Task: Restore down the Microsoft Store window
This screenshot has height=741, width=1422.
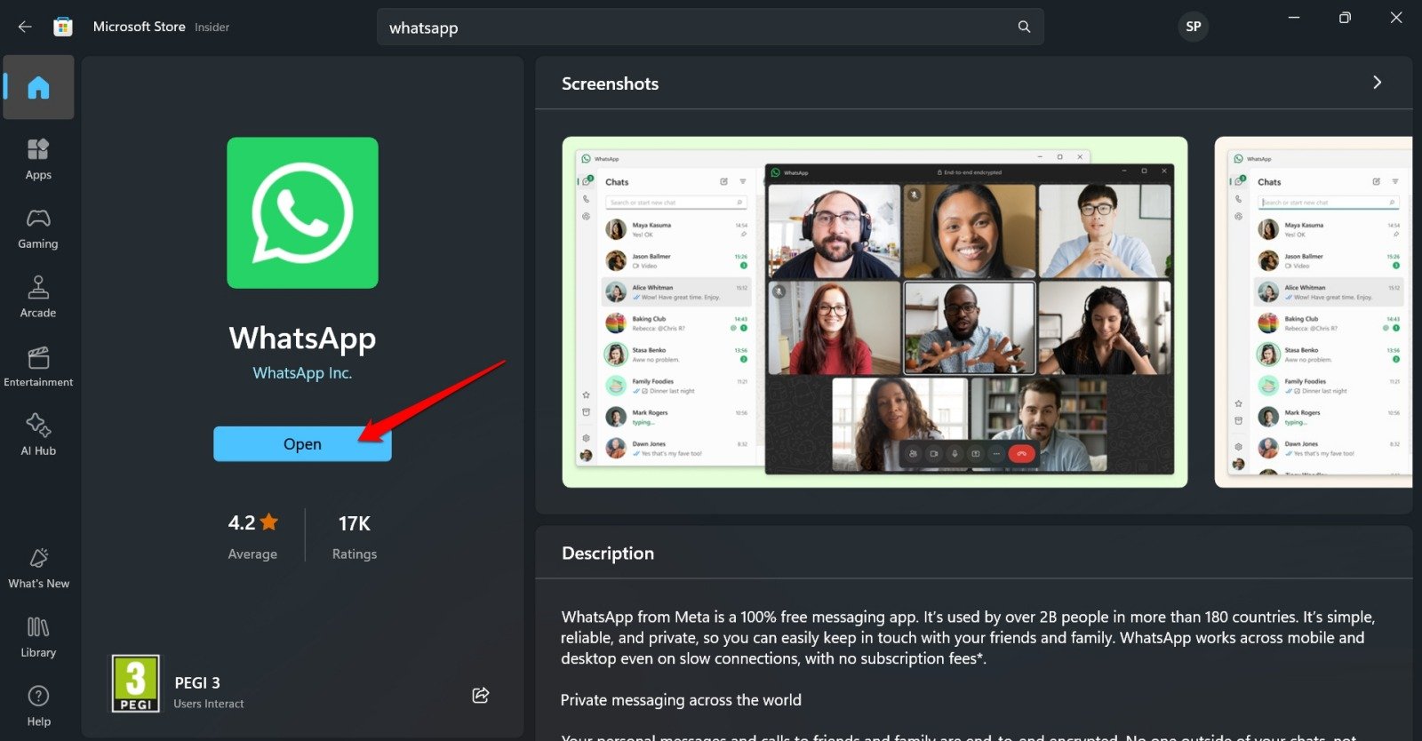Action: [1345, 18]
